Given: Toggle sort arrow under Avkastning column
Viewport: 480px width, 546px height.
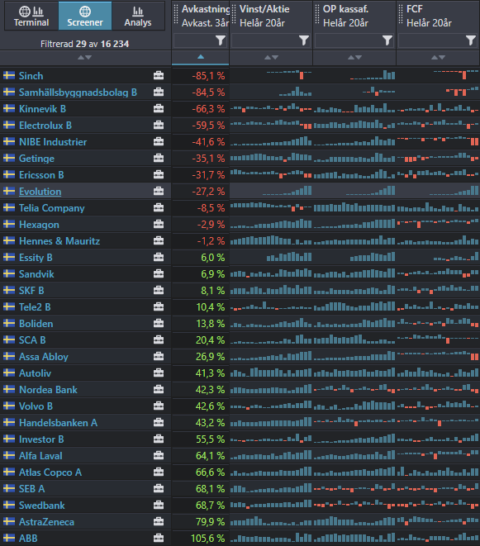Looking at the screenshot, I should pos(201,57).
